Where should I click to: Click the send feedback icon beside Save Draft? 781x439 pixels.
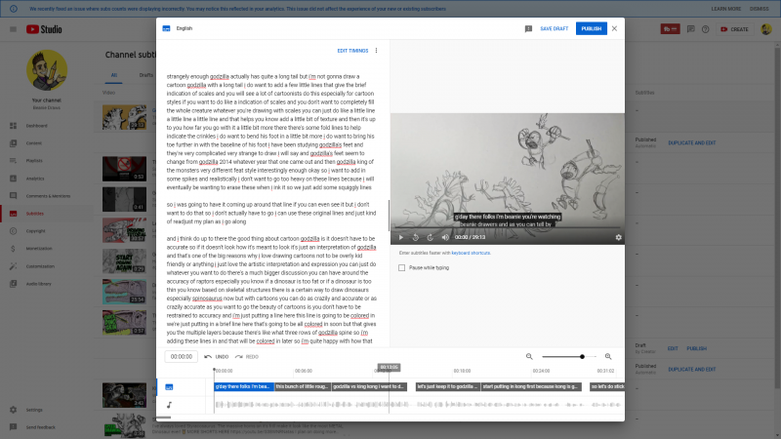(528, 28)
